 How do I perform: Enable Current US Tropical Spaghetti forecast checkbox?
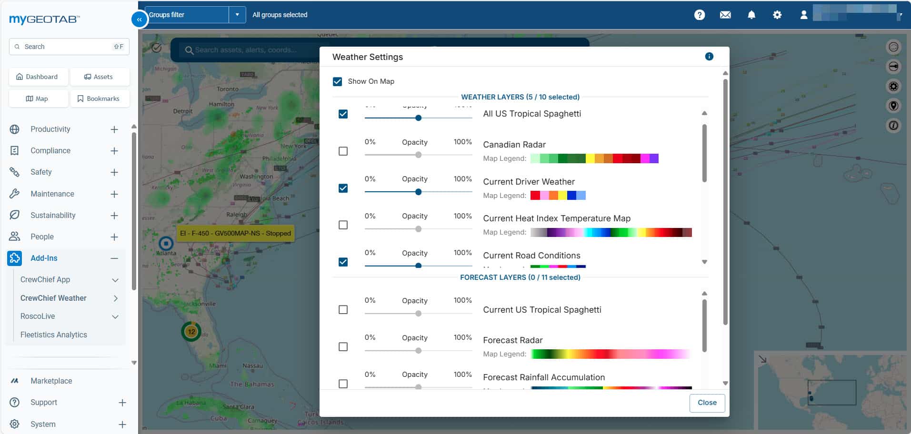tap(343, 310)
